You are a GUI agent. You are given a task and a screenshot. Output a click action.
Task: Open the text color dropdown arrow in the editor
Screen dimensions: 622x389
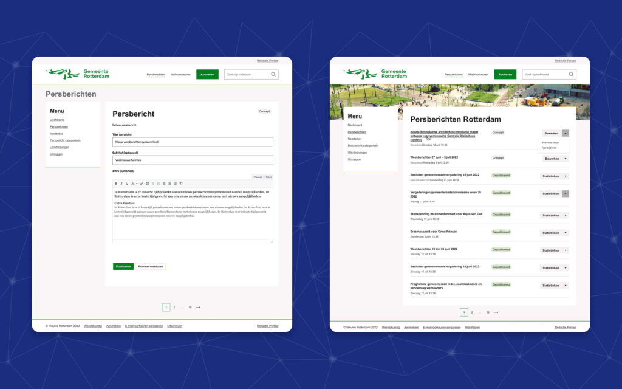coord(136,183)
